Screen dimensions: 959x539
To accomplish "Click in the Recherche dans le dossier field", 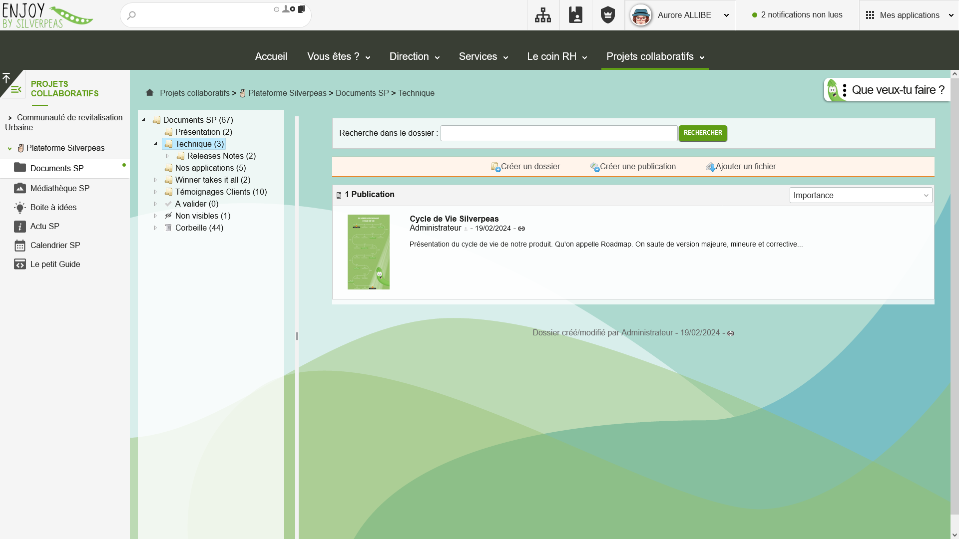I will coord(559,133).
